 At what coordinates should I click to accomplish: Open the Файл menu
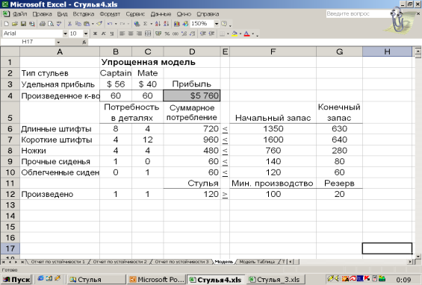(x=19, y=14)
